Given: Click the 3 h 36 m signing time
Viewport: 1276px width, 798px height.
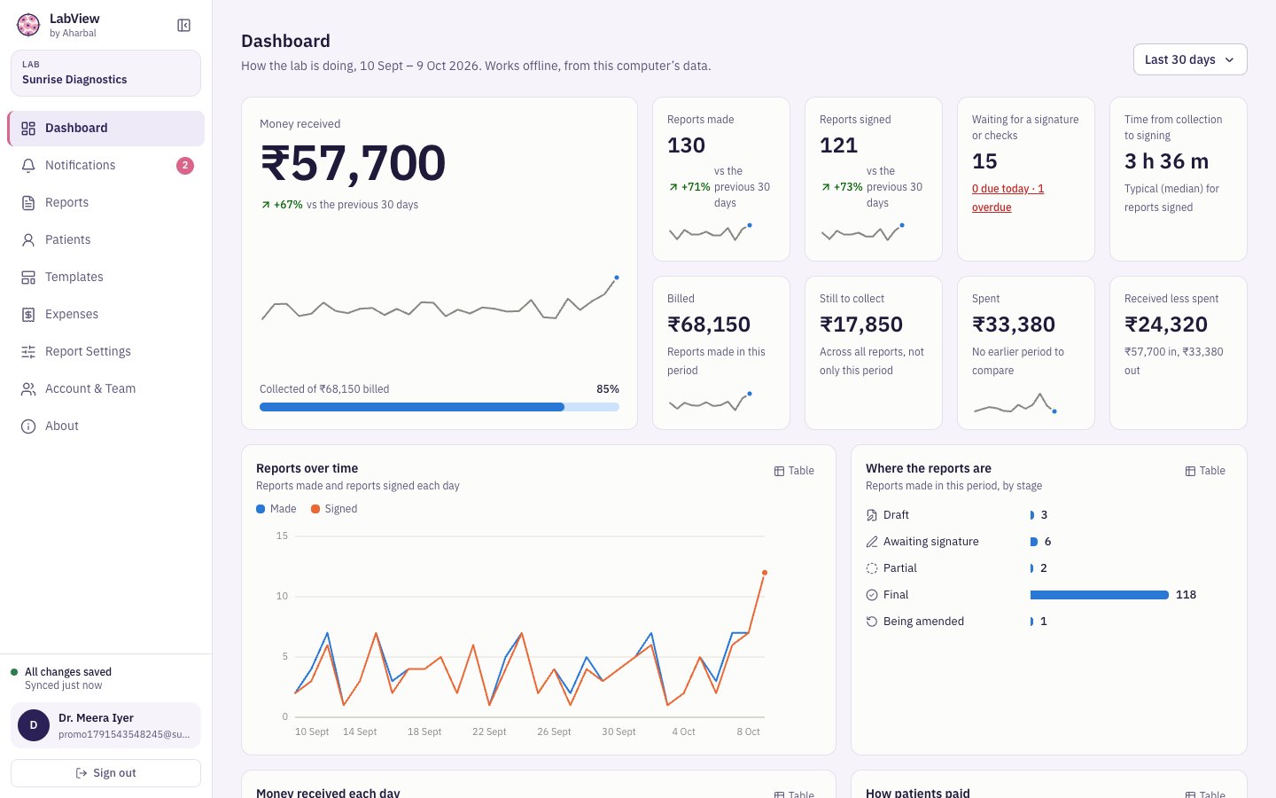Looking at the screenshot, I should point(1167,161).
